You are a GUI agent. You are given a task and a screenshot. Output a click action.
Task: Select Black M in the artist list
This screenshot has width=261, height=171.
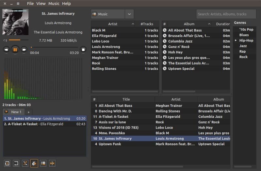[x=125, y=30]
